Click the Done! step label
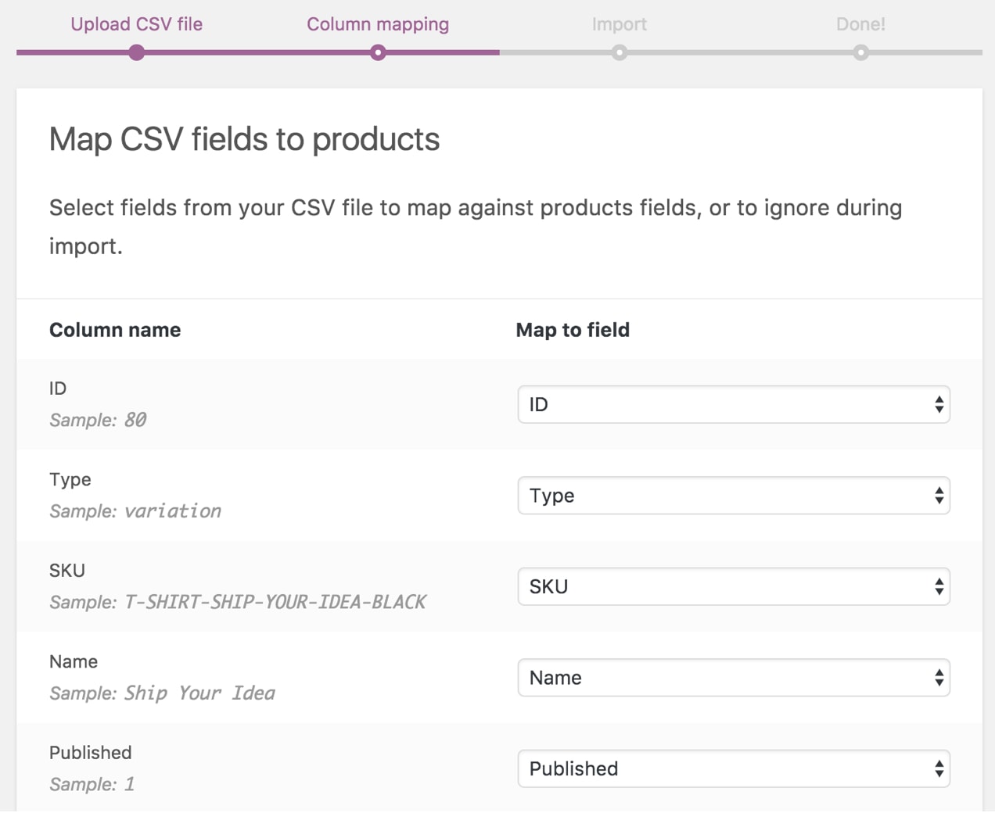 click(x=861, y=23)
